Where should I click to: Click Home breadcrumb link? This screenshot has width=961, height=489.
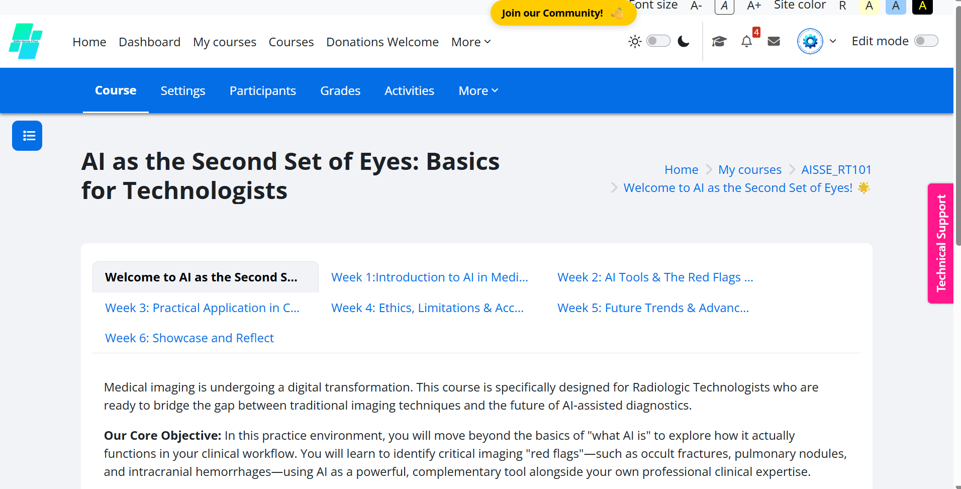coord(681,169)
